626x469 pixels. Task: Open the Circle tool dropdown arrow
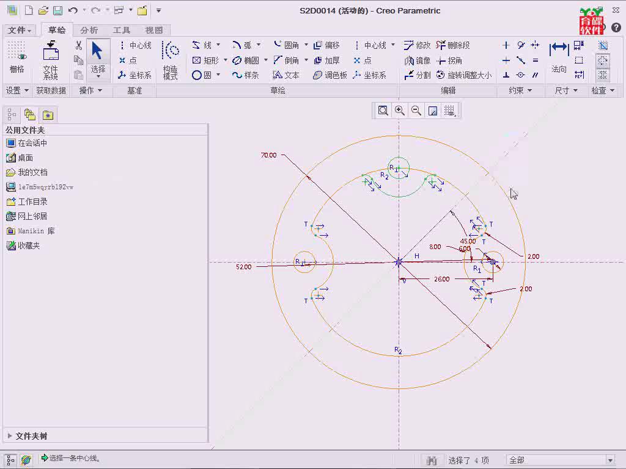[218, 75]
